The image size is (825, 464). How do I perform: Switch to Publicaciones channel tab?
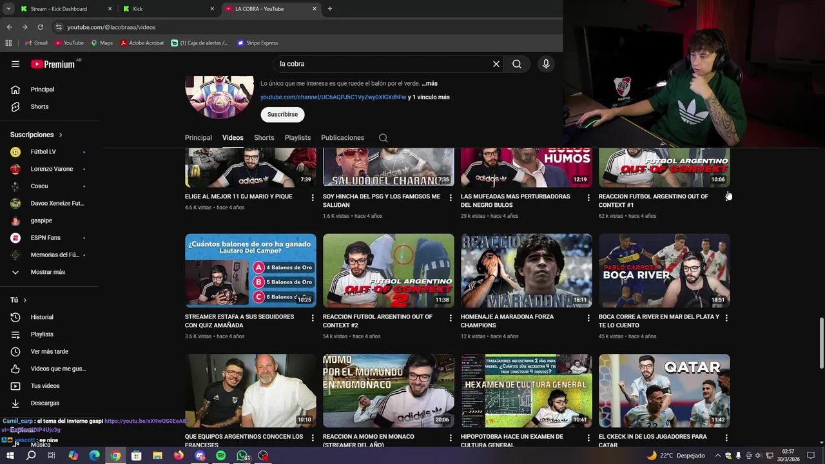point(342,138)
